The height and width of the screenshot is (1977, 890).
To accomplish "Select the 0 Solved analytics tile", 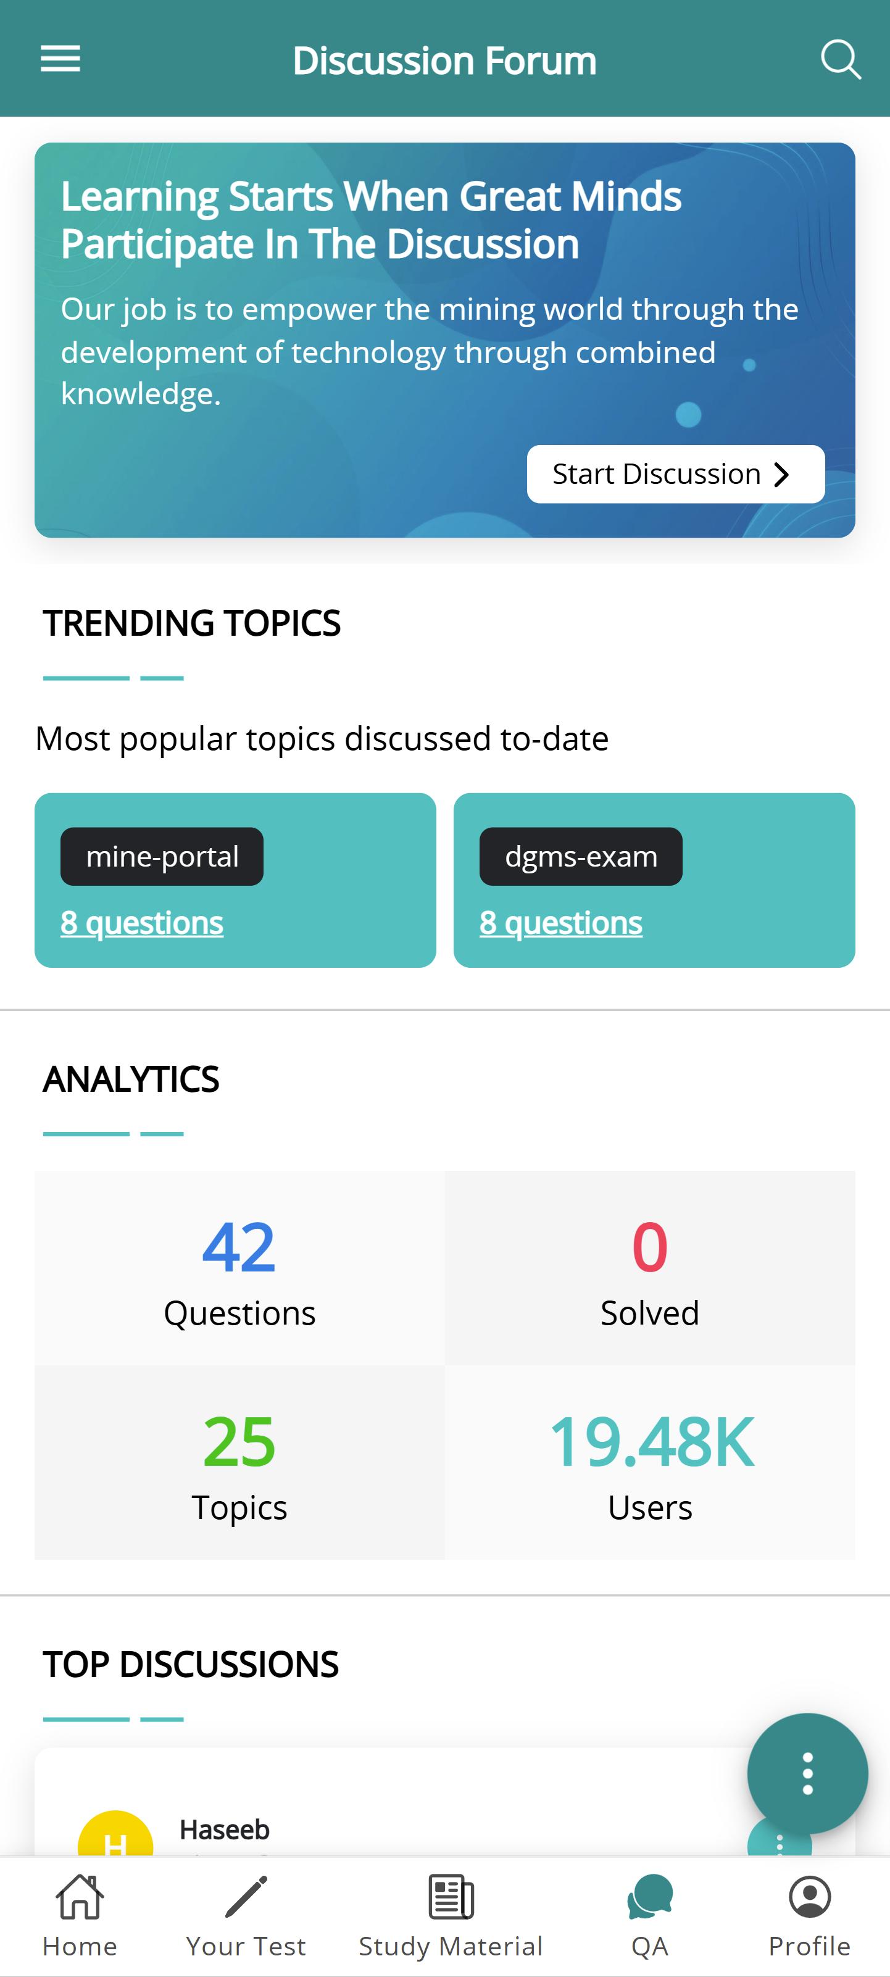I will tap(650, 1268).
